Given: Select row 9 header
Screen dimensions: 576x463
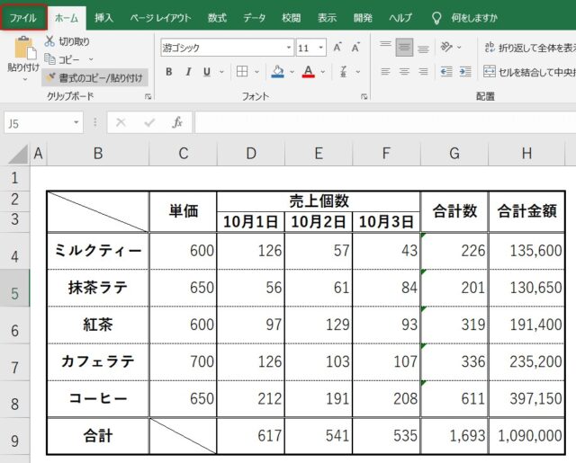Looking at the screenshot, I should [x=14, y=437].
